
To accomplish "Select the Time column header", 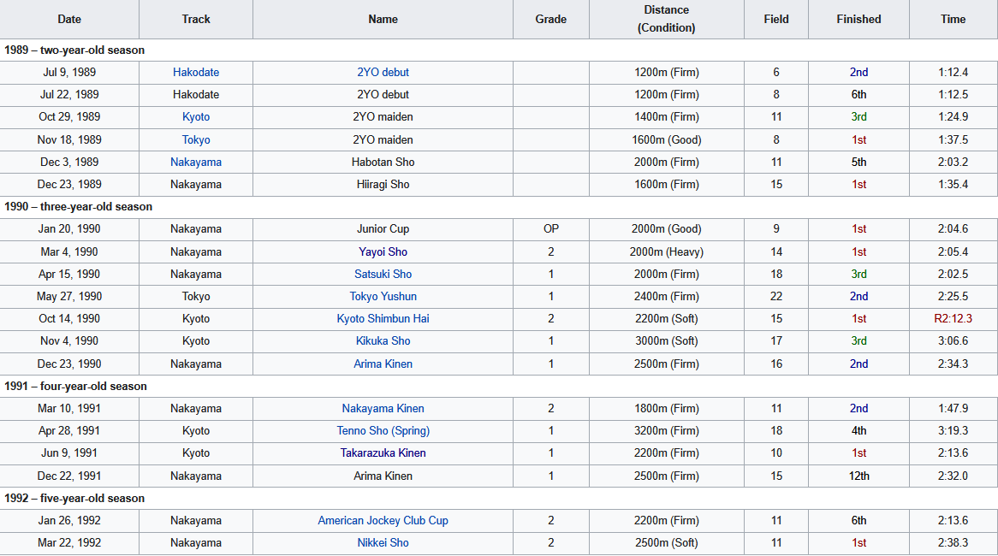I will 953,19.
